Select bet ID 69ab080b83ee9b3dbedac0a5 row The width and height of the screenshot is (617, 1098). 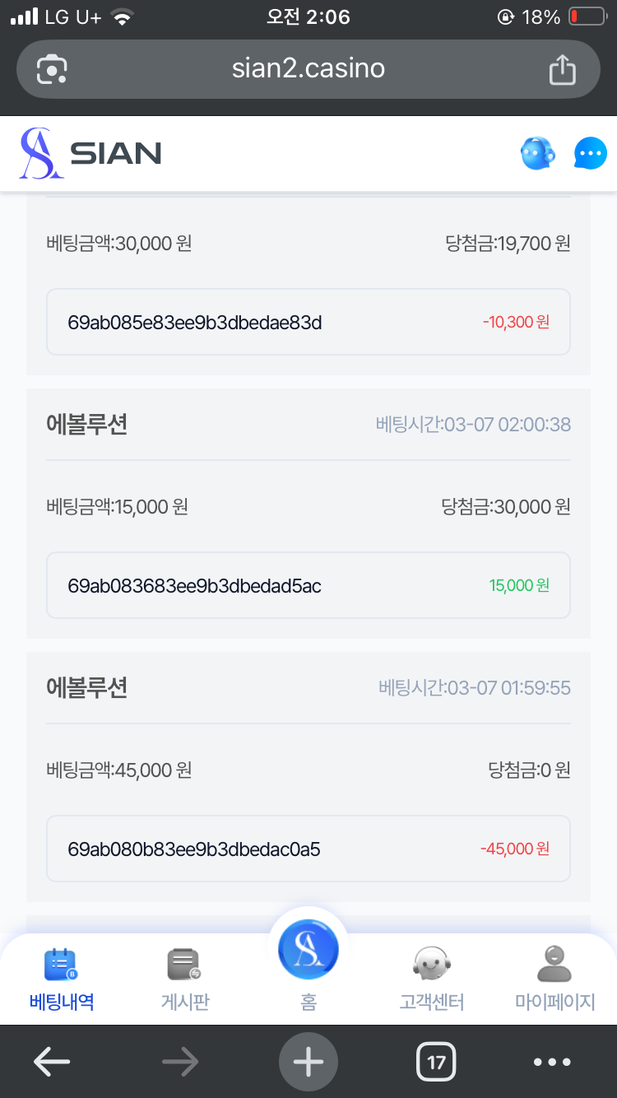308,849
